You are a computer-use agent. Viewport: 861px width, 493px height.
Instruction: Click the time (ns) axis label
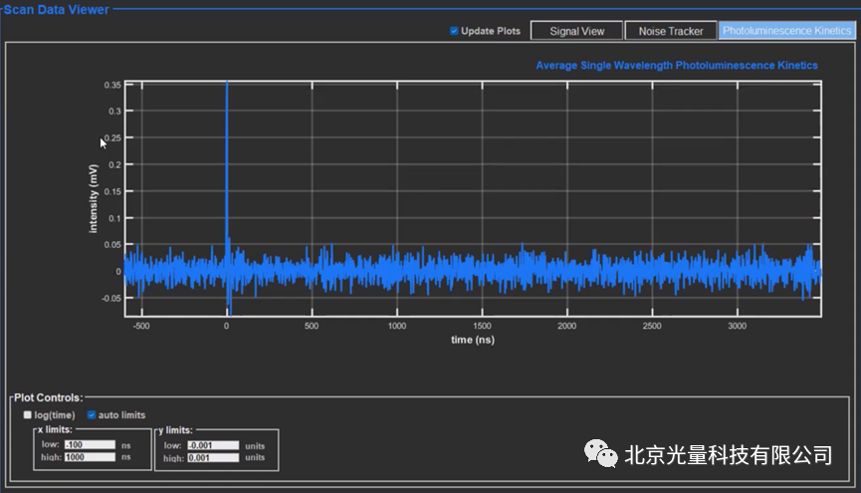[472, 340]
